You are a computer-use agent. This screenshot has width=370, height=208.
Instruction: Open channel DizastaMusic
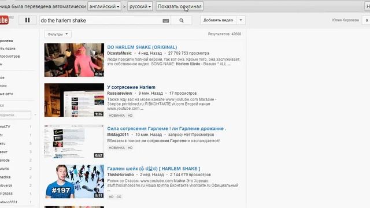(120, 53)
